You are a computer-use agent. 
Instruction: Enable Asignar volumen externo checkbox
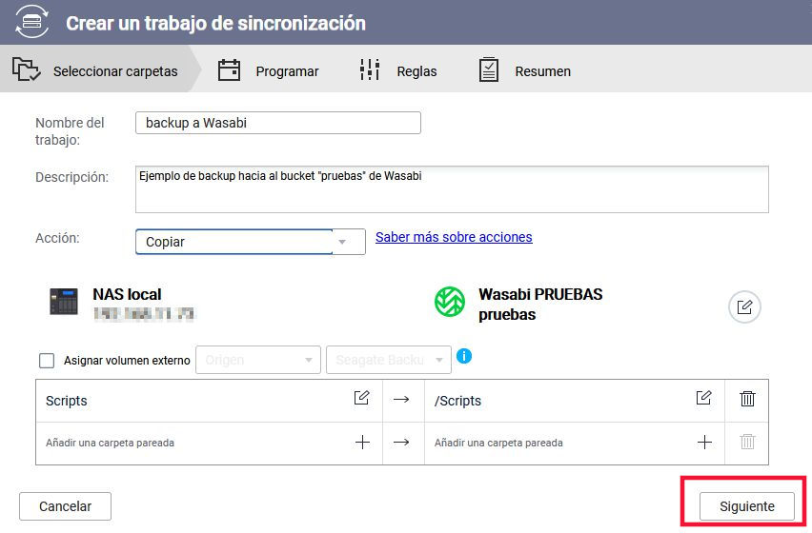click(47, 361)
